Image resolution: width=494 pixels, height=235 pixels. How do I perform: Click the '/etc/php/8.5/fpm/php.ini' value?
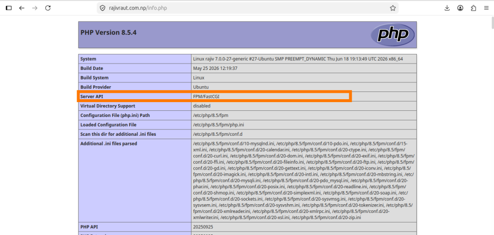[x=219, y=125]
